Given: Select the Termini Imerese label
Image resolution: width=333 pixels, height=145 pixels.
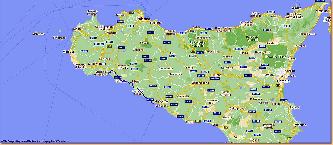Looking at the screenshot, I should tap(171, 32).
